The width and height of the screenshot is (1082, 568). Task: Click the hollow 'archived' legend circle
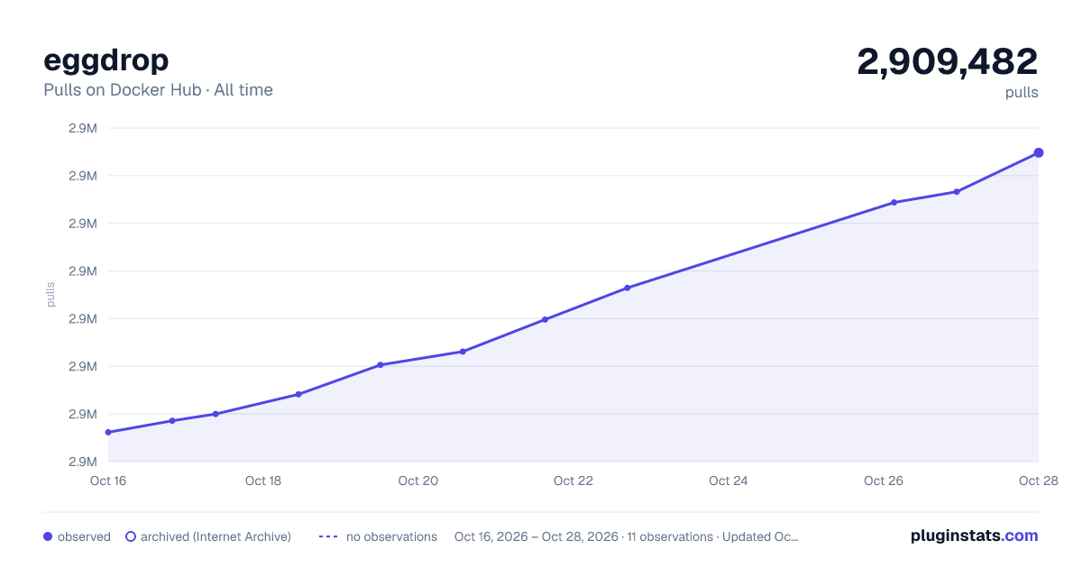point(131,536)
